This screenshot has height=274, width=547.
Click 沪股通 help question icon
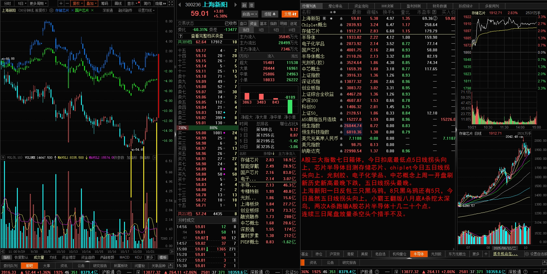(119, 272)
